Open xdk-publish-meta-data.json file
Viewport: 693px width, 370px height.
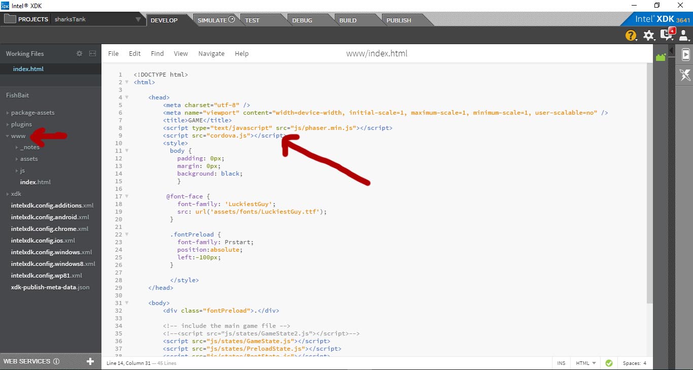coord(51,287)
